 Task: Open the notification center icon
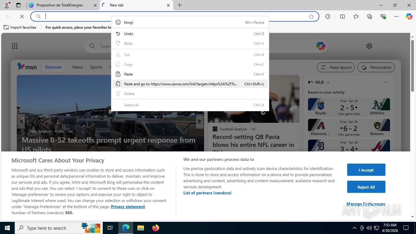406,228
